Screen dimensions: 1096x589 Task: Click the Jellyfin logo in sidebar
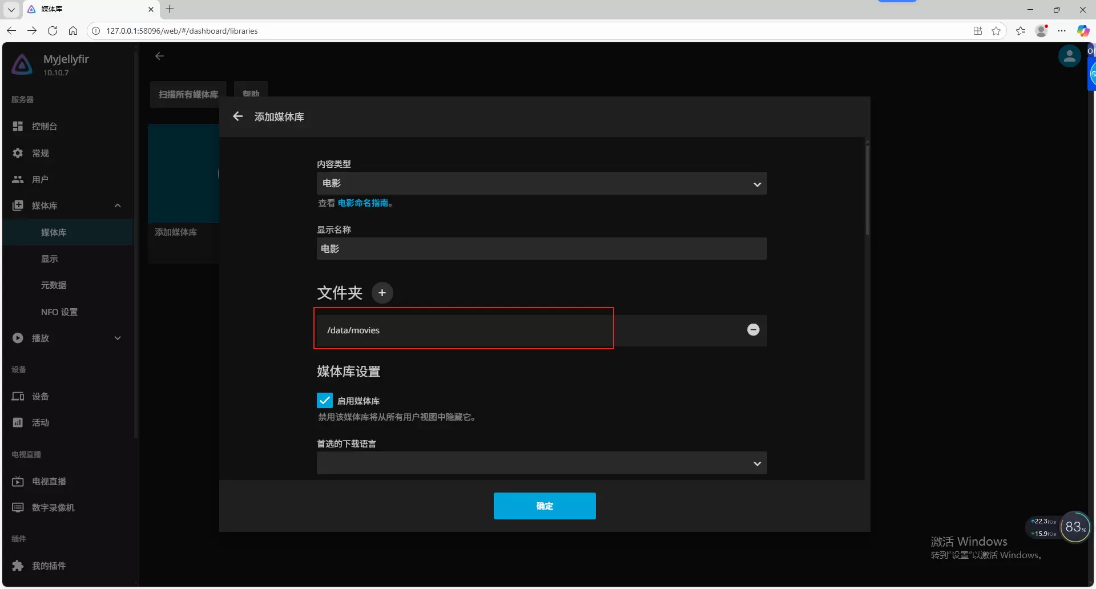(22, 64)
